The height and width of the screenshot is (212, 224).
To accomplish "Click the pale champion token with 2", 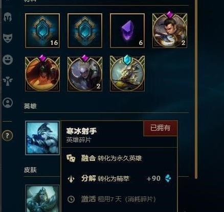I will [85, 73].
